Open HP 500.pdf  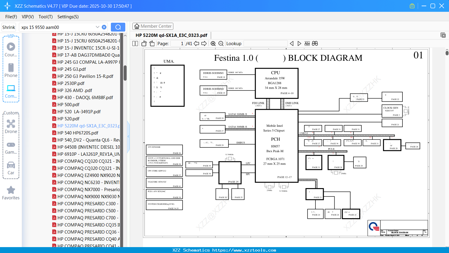click(x=68, y=104)
